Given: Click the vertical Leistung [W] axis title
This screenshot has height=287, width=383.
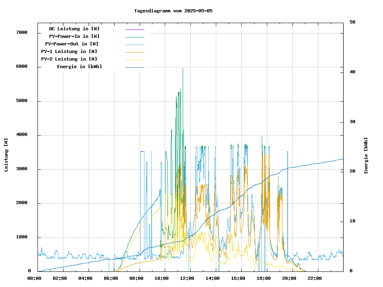Looking at the screenshot, I should point(6,155).
